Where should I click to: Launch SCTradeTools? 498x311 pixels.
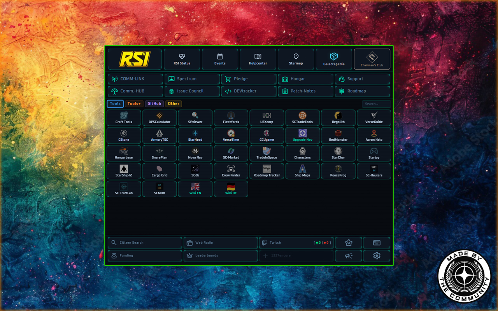(x=303, y=118)
